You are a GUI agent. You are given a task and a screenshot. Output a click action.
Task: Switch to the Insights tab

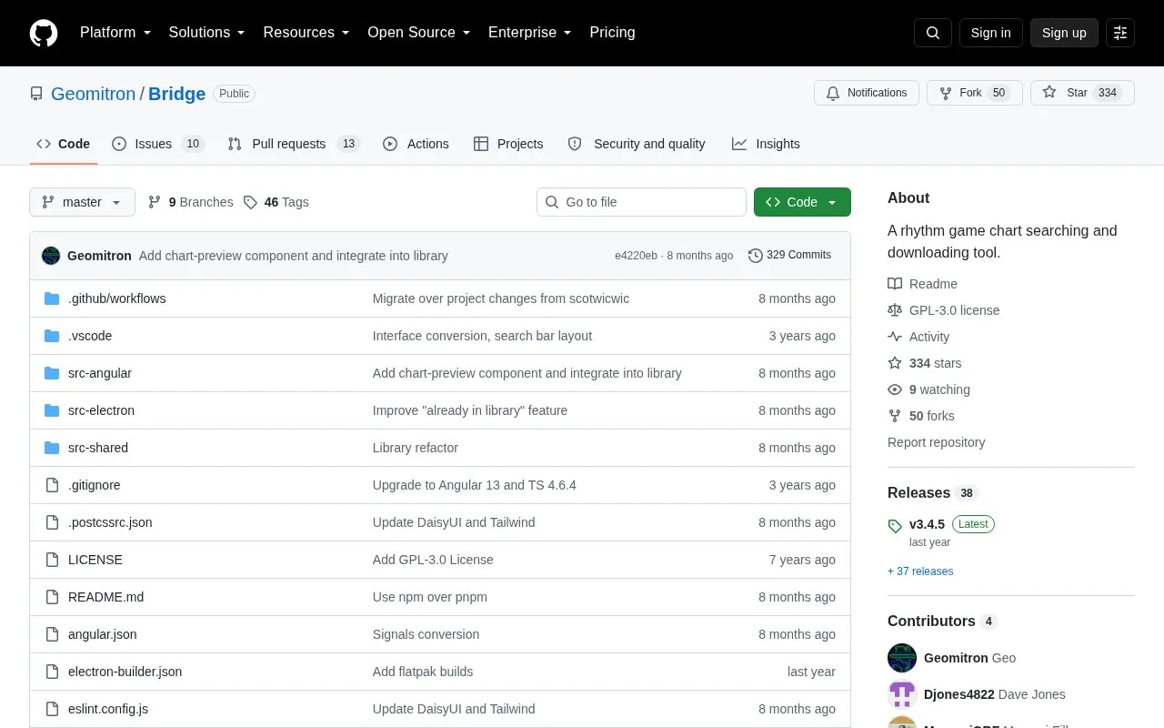[766, 144]
